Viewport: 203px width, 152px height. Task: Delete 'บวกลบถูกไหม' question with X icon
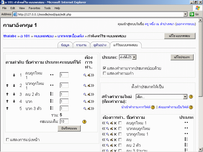coord(115,128)
